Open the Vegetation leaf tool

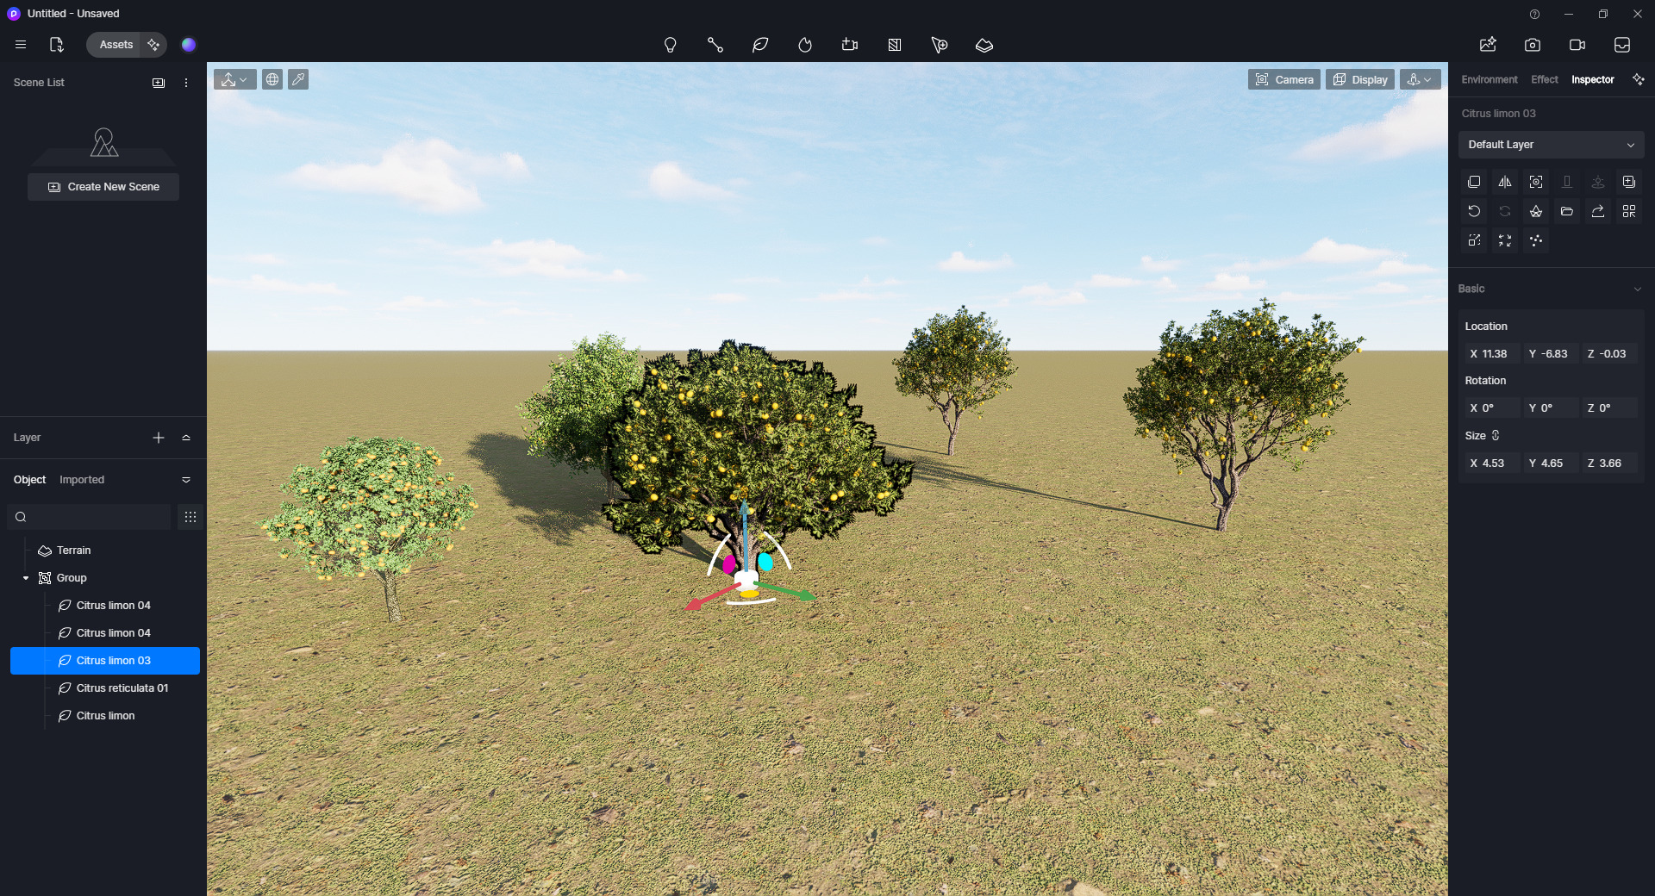click(x=759, y=45)
